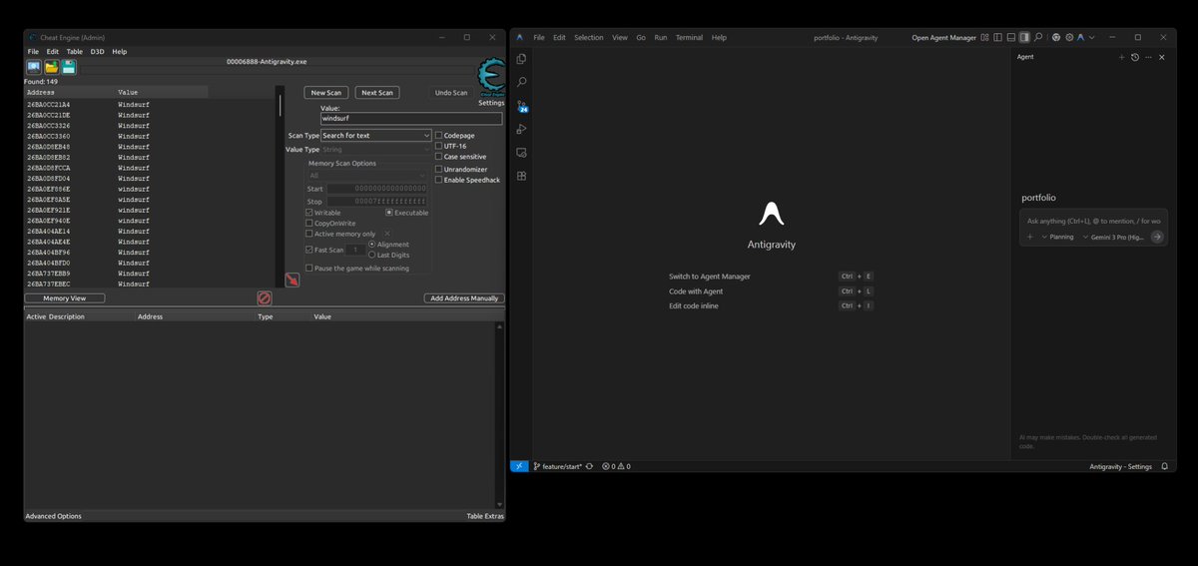Click the search magnifier in Antigravity title bar
1198x566 pixels.
pos(1038,37)
